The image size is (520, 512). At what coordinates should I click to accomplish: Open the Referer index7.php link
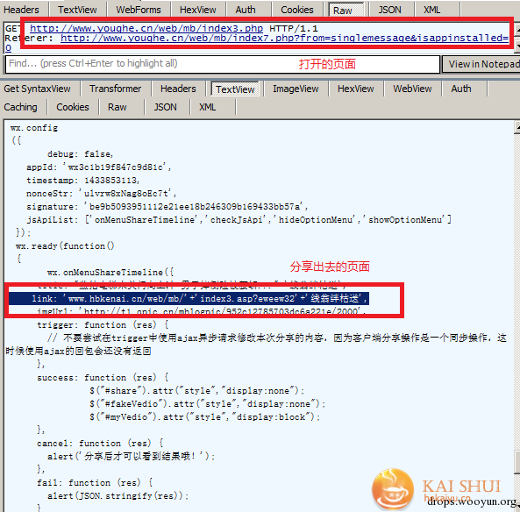pos(284,38)
